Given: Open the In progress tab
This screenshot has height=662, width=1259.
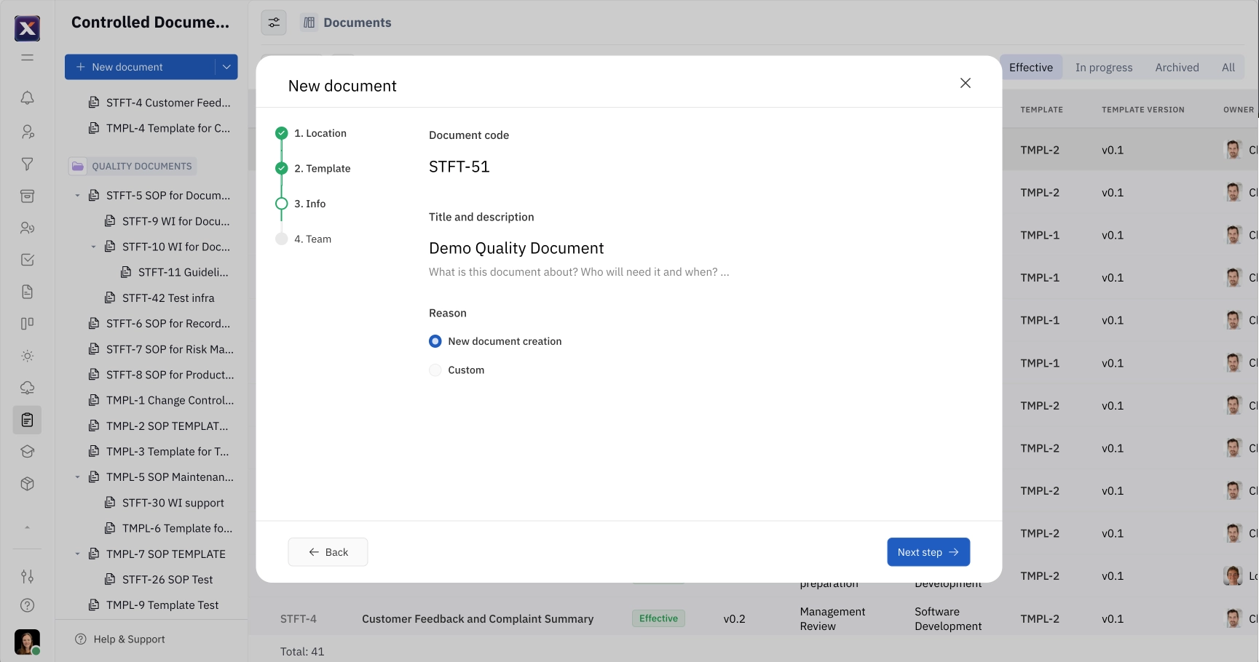Looking at the screenshot, I should coord(1103,67).
